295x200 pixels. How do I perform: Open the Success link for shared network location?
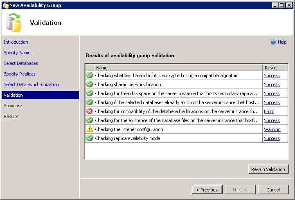coord(272,84)
